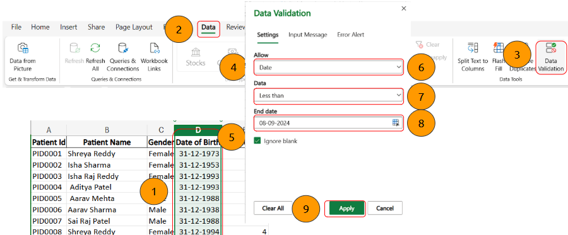Switch to the Data ribbon tab
Viewport: 568px width, 235px height.
point(208,28)
